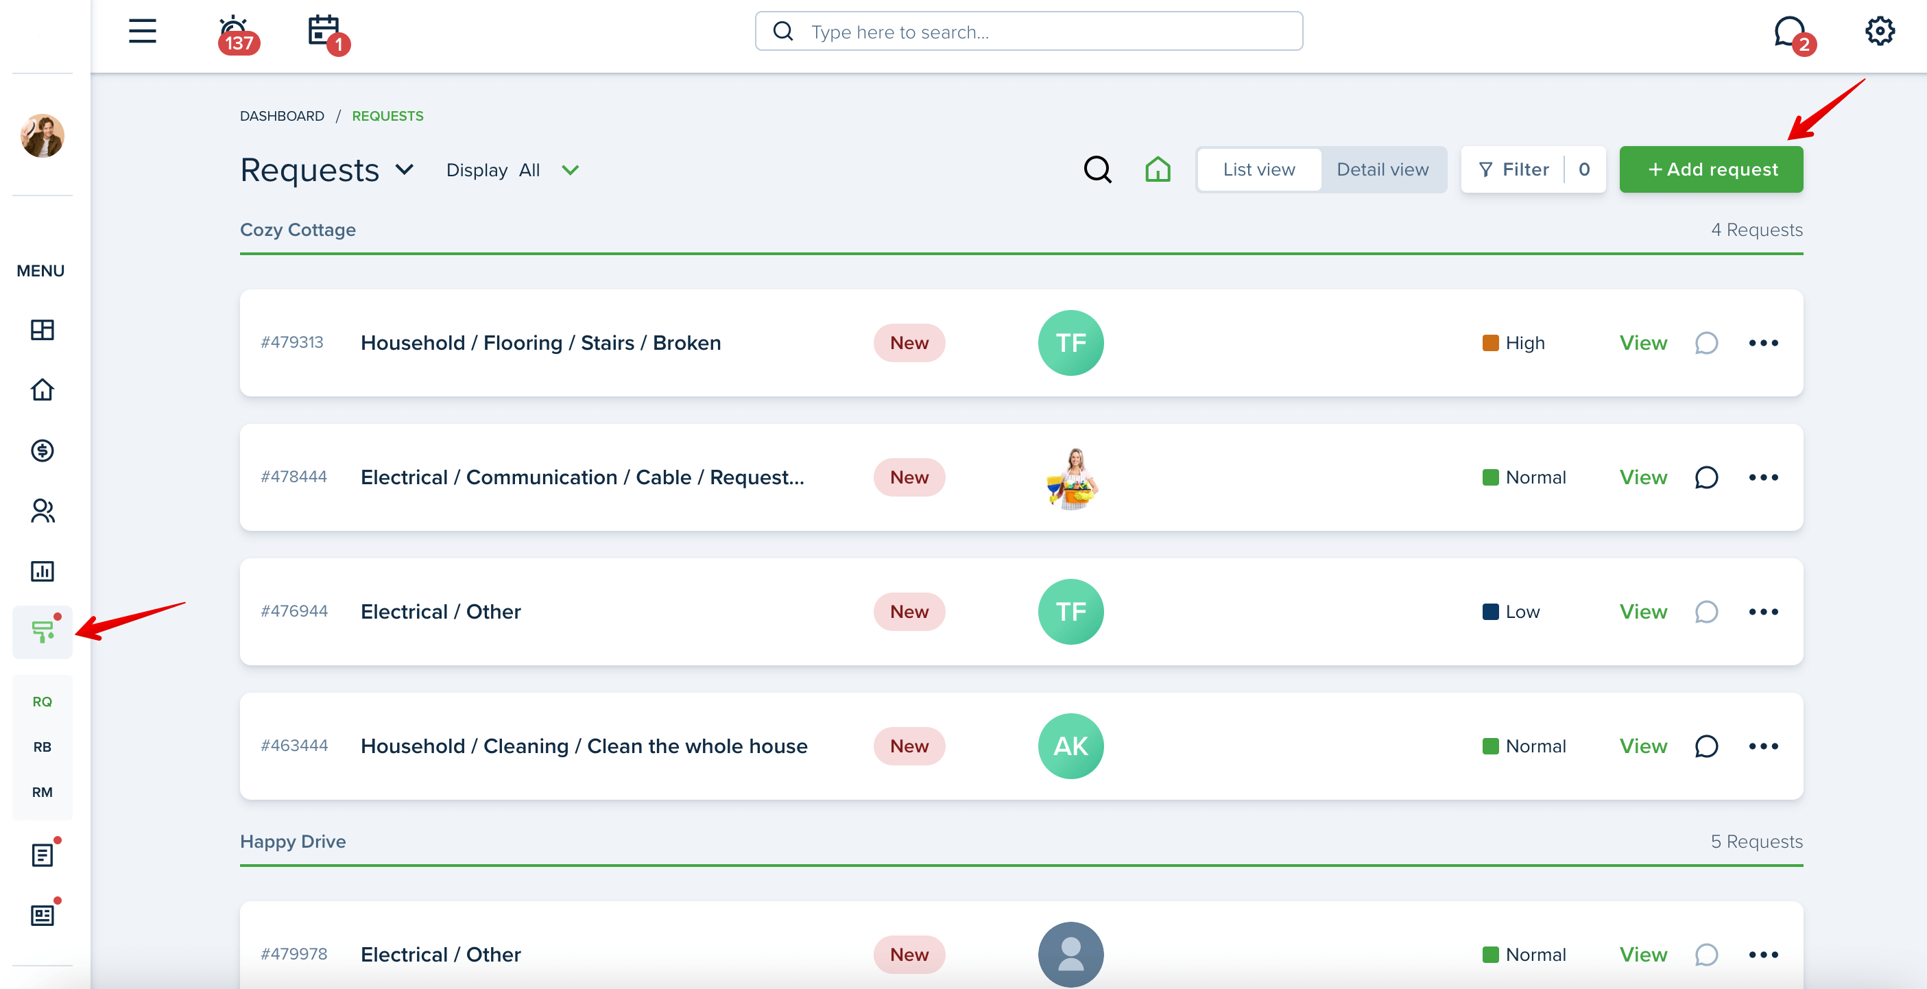Click the green property house filter icon

(x=1158, y=170)
